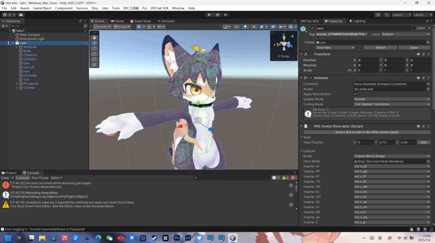Toggle console warnings count filter

[285, 178]
